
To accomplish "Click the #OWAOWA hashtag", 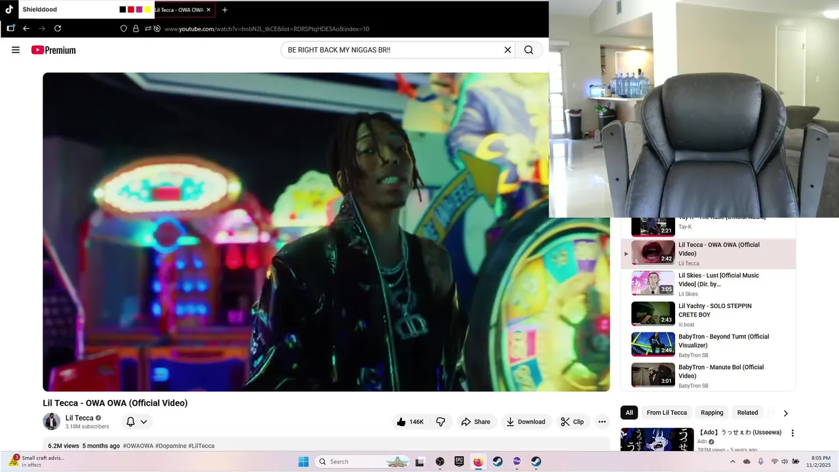I will pyautogui.click(x=138, y=446).
